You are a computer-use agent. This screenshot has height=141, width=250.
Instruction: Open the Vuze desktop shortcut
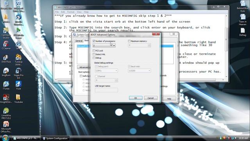18,85
